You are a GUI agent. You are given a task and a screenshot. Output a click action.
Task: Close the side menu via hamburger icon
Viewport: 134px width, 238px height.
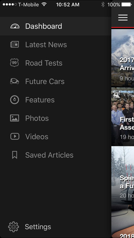click(123, 17)
